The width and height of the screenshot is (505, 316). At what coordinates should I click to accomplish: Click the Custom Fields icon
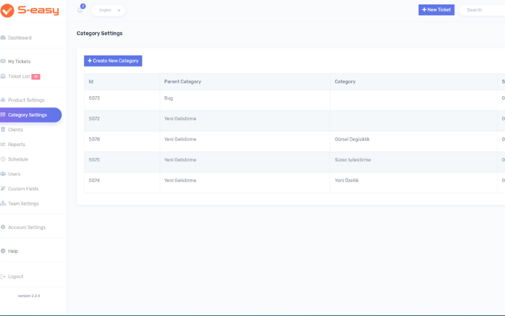pyautogui.click(x=3, y=188)
